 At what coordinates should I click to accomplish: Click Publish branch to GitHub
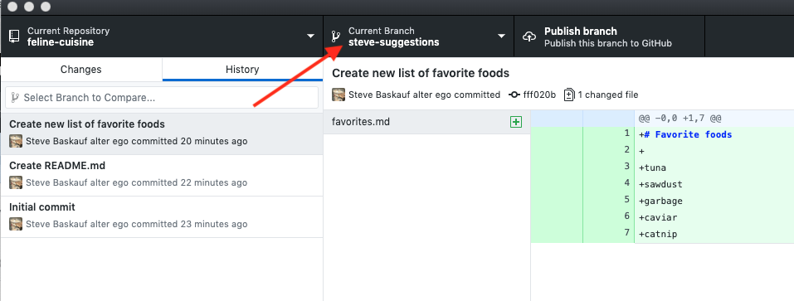click(x=609, y=36)
